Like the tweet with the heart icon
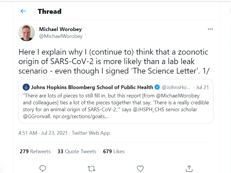The height and width of the screenshot is (173, 231). coord(140,168)
